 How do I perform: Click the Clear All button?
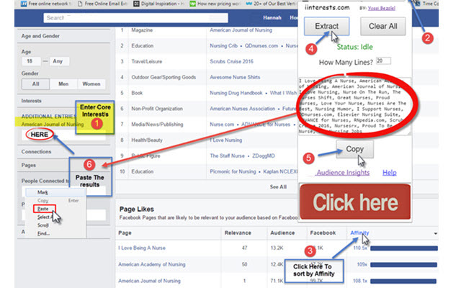pos(382,26)
